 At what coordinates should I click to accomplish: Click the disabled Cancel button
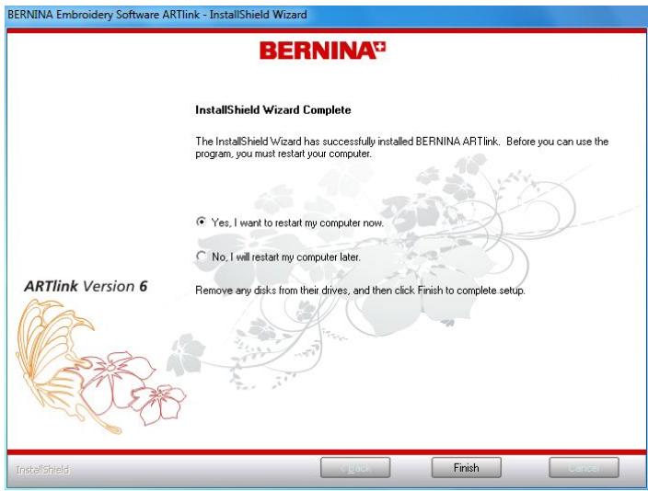584,467
